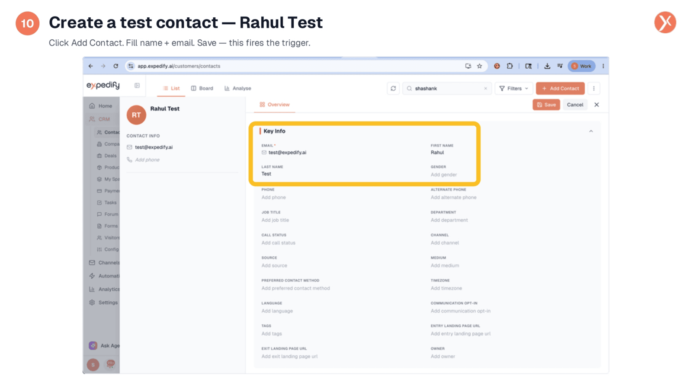Viewport: 692px width, 389px height.
Task: Clear the search text with the x
Action: click(485, 88)
